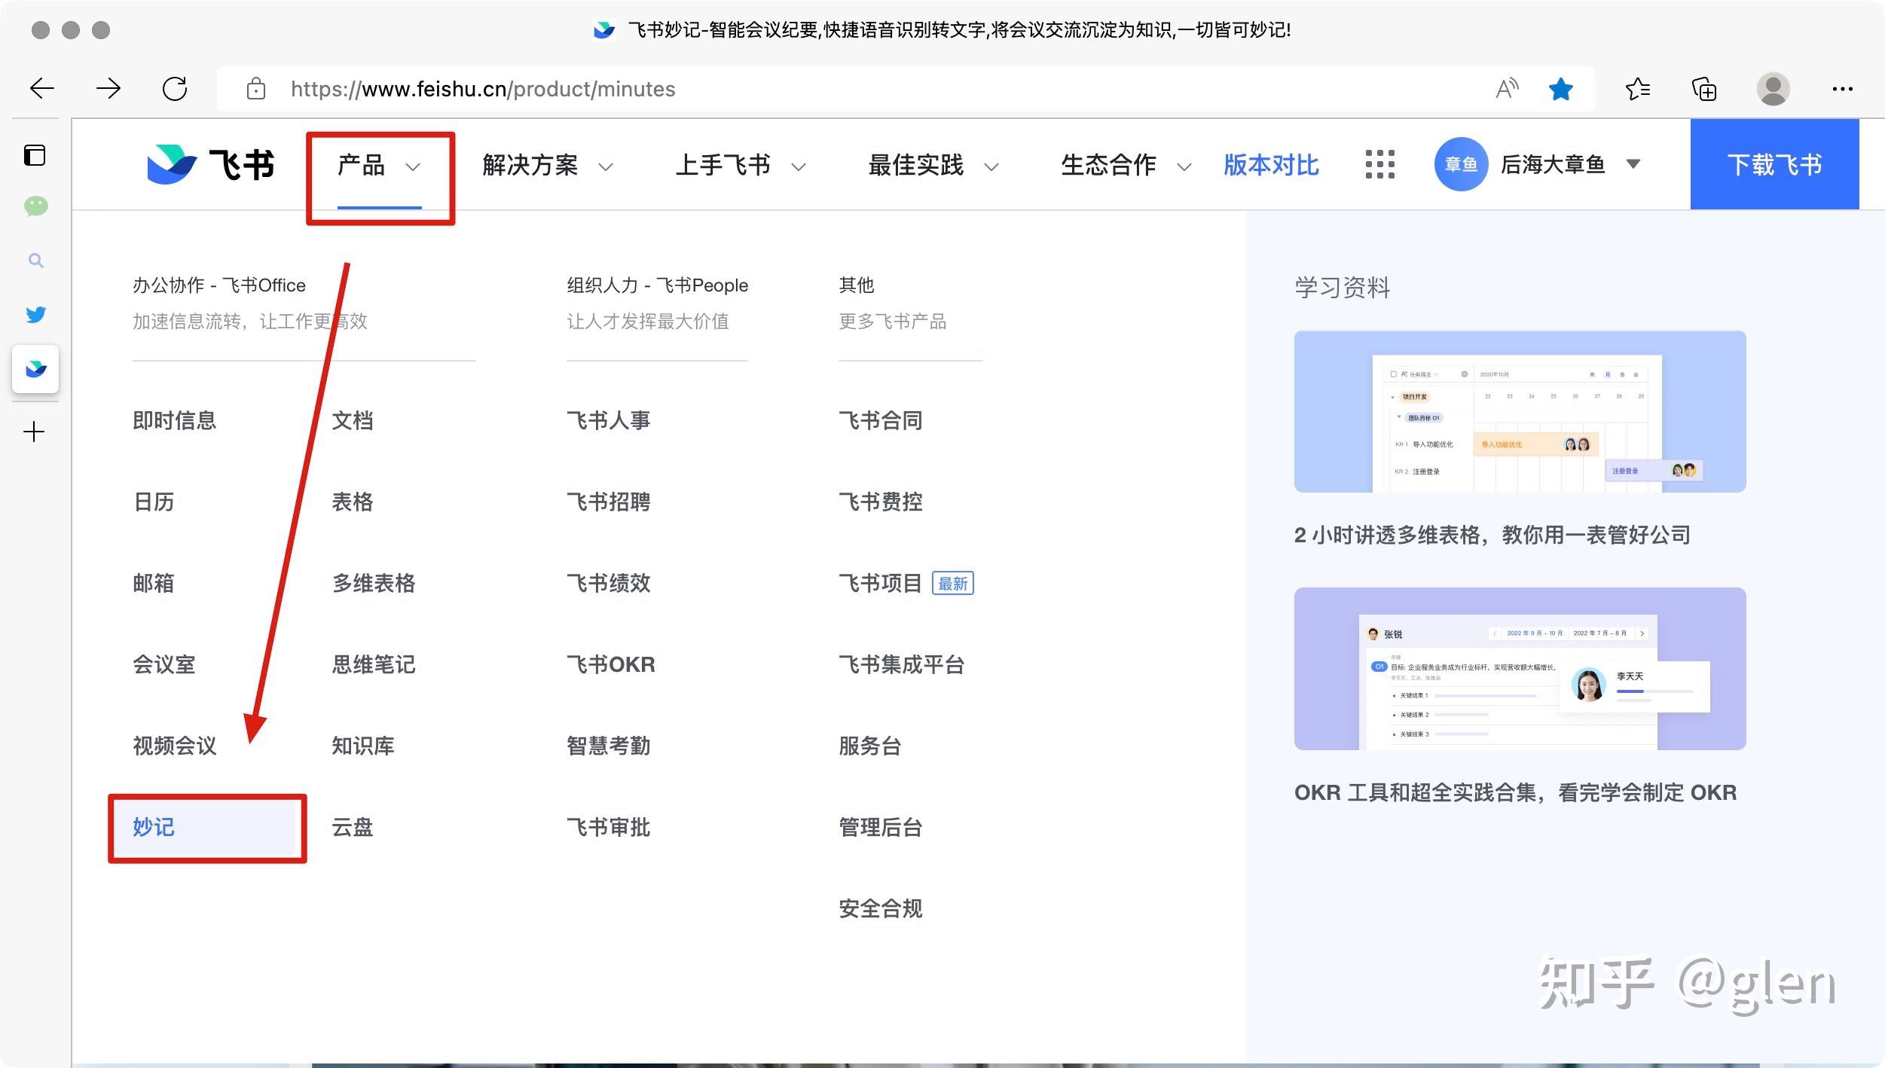This screenshot has width=1885, height=1068.
Task: Open 飞书项目 product page
Action: 881,583
